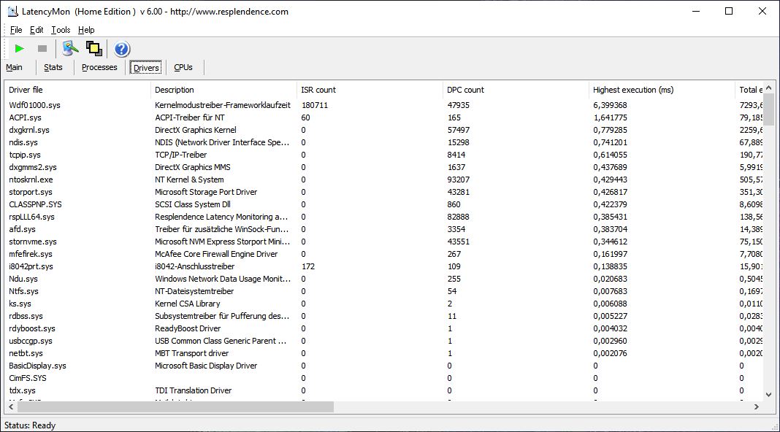Switch to the Main tab
This screenshot has height=432, width=780.
[15, 67]
